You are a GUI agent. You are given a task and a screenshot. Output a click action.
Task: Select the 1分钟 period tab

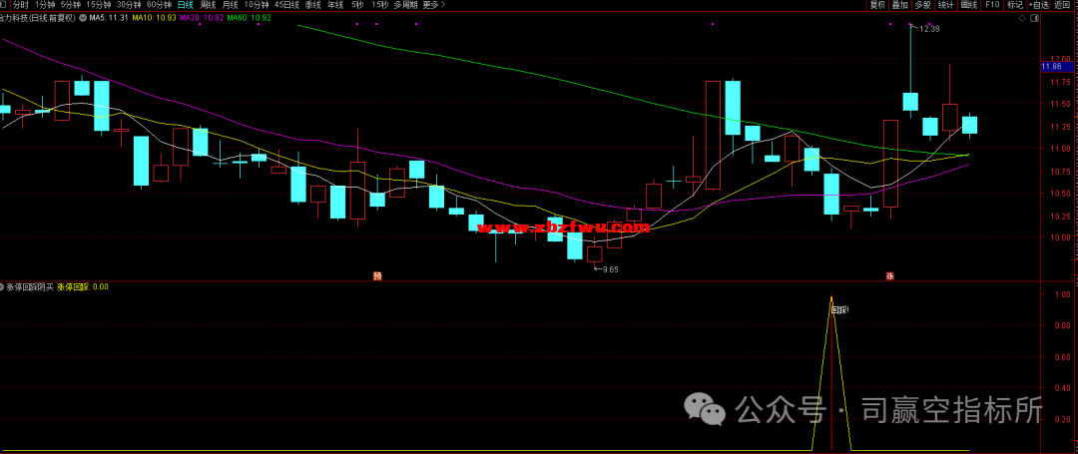[x=45, y=4]
